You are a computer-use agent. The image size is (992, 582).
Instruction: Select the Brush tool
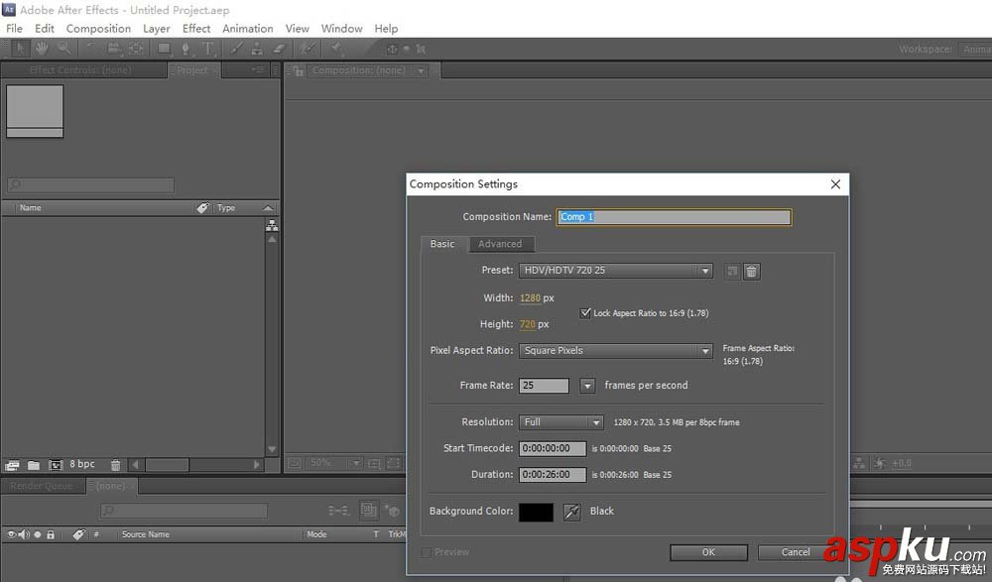[236, 48]
